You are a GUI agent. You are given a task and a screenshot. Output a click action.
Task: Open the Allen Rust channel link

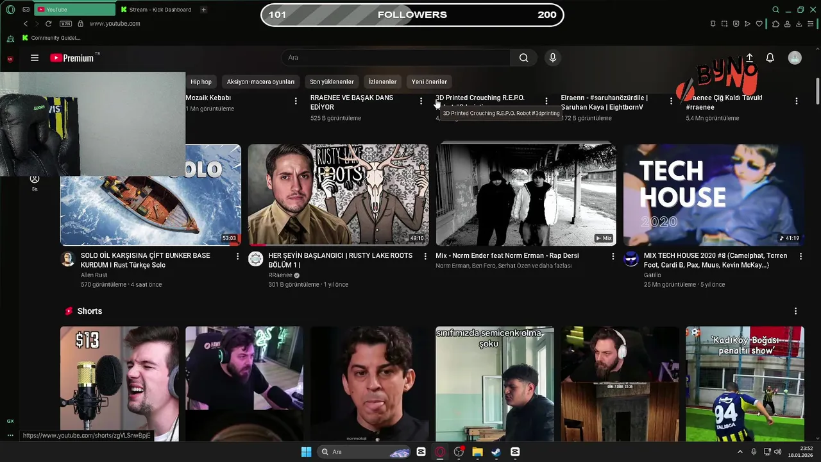click(94, 275)
